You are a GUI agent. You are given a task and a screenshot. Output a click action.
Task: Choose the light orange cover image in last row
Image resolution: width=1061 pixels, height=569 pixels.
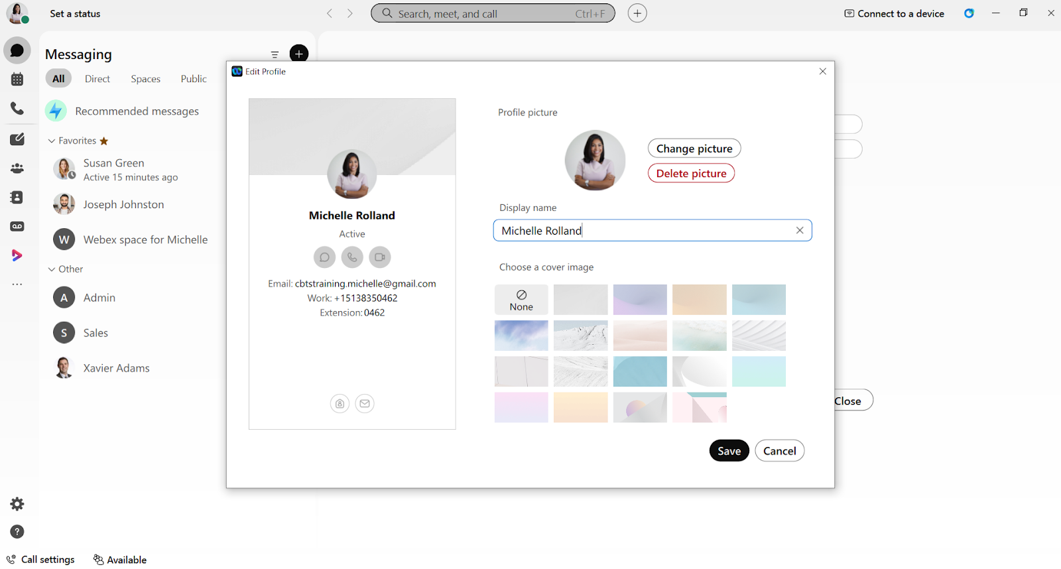[581, 407]
